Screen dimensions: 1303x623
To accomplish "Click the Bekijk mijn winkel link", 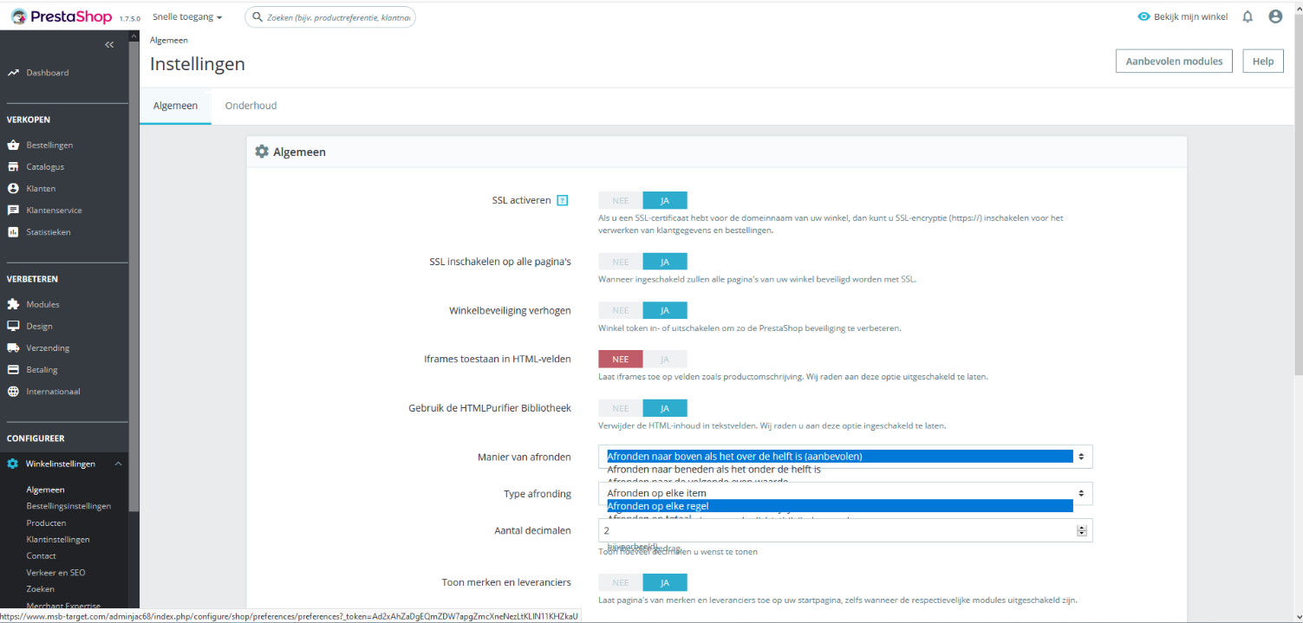I will [x=1182, y=16].
